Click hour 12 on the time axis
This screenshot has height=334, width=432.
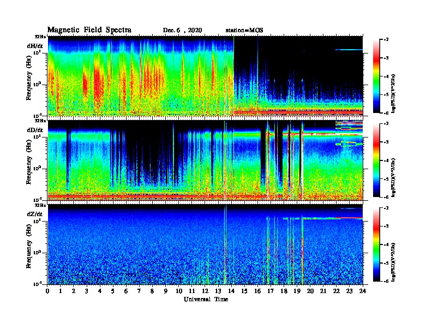(205, 291)
